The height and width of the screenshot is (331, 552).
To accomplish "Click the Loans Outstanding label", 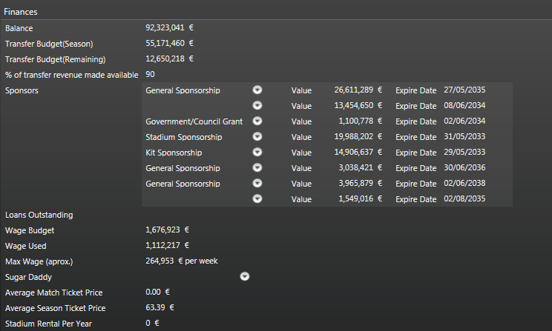I will point(39,215).
